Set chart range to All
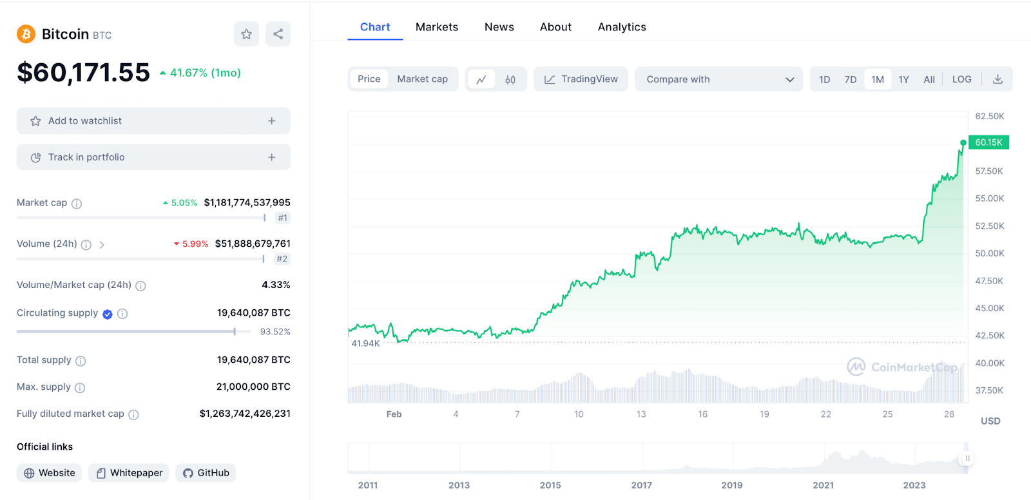 [929, 79]
